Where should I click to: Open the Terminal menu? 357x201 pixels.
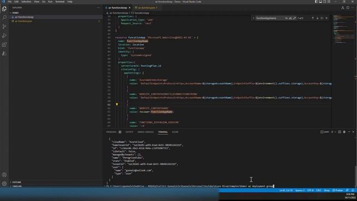[x=60, y=2]
